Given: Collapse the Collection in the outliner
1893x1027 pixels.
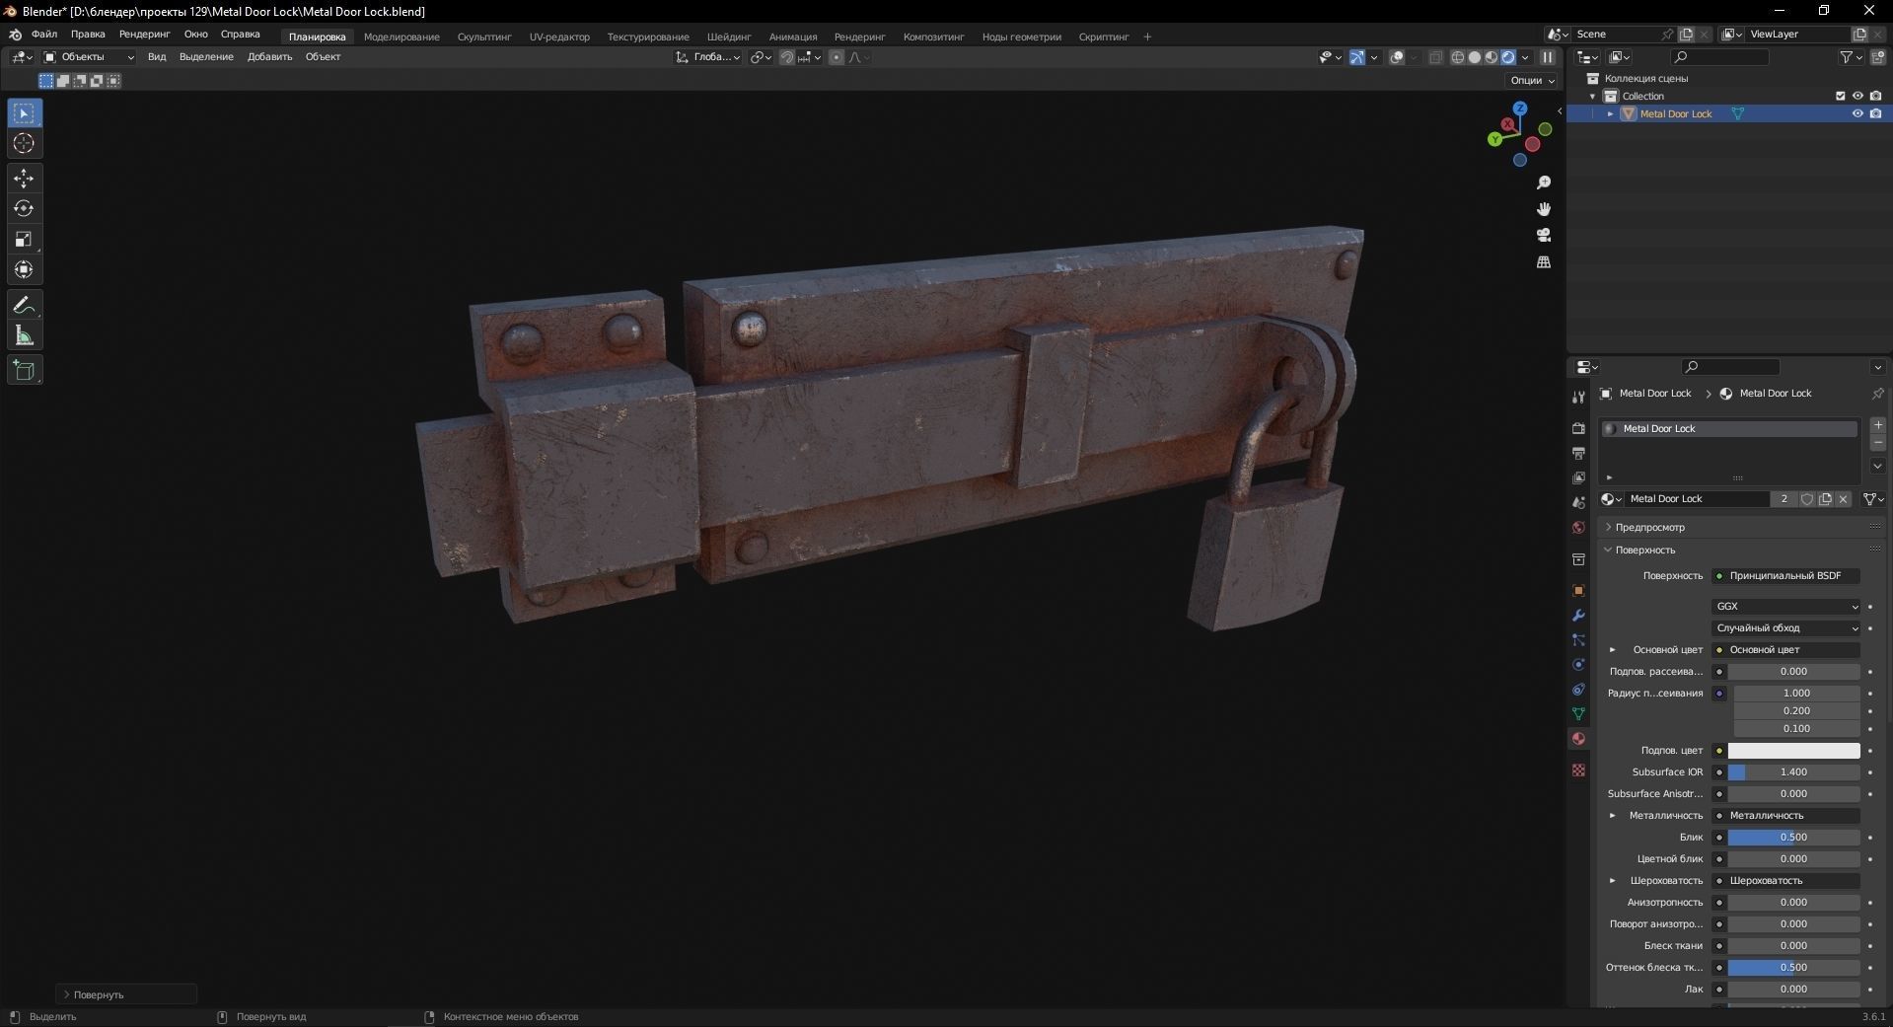Looking at the screenshot, I should (1592, 96).
